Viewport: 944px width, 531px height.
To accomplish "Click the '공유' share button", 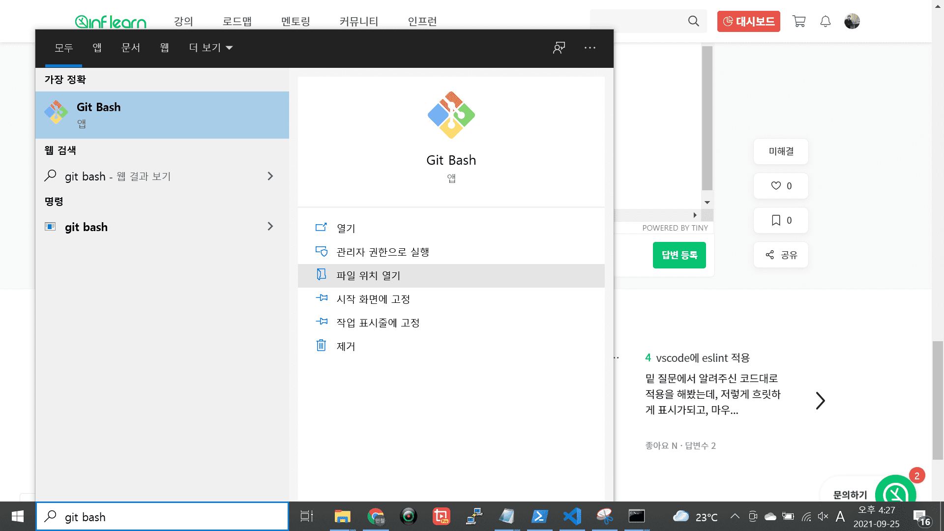I will coord(781,255).
